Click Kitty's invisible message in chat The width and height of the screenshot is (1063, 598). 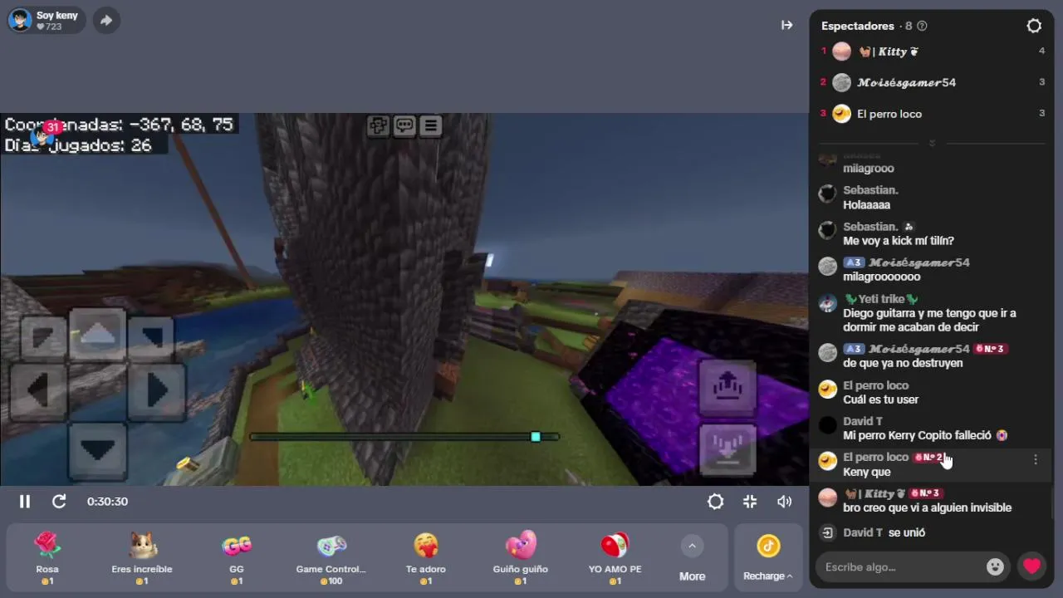(927, 507)
